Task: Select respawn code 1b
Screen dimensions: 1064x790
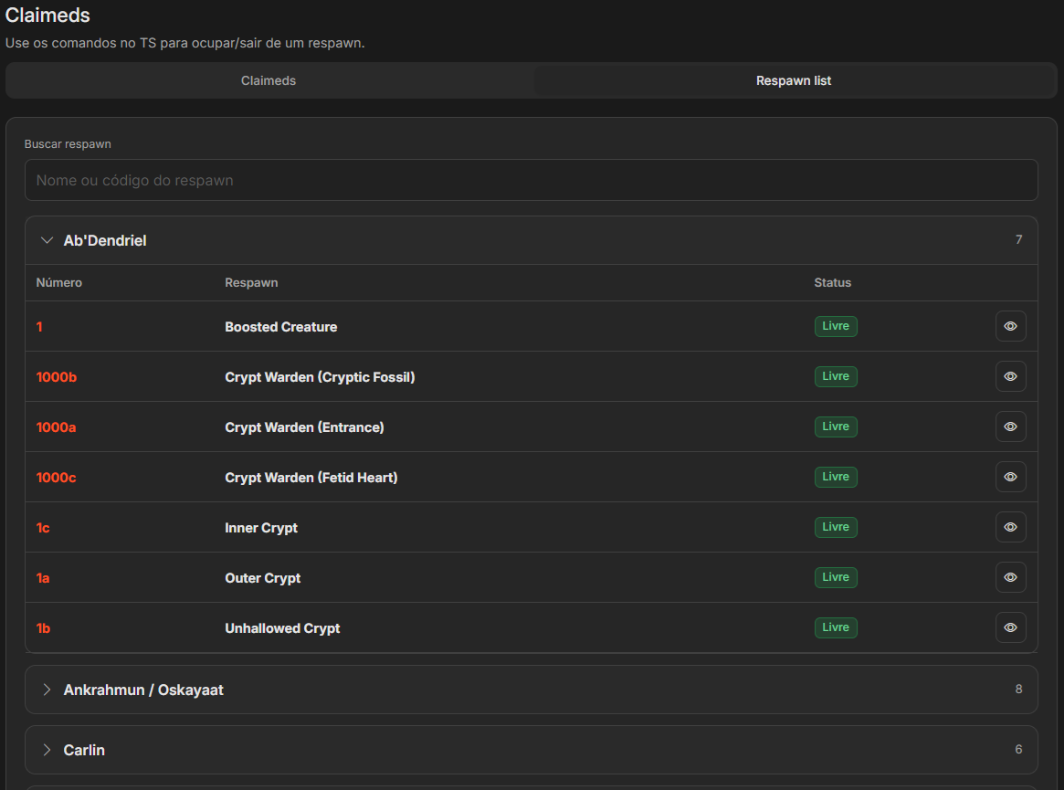Action: point(44,628)
